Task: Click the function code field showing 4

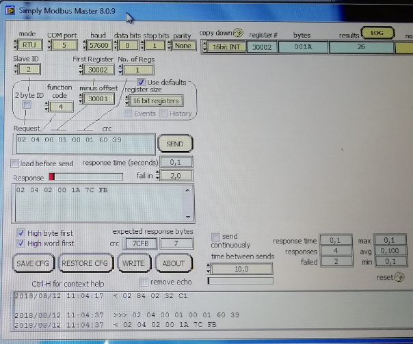Action: (61, 107)
